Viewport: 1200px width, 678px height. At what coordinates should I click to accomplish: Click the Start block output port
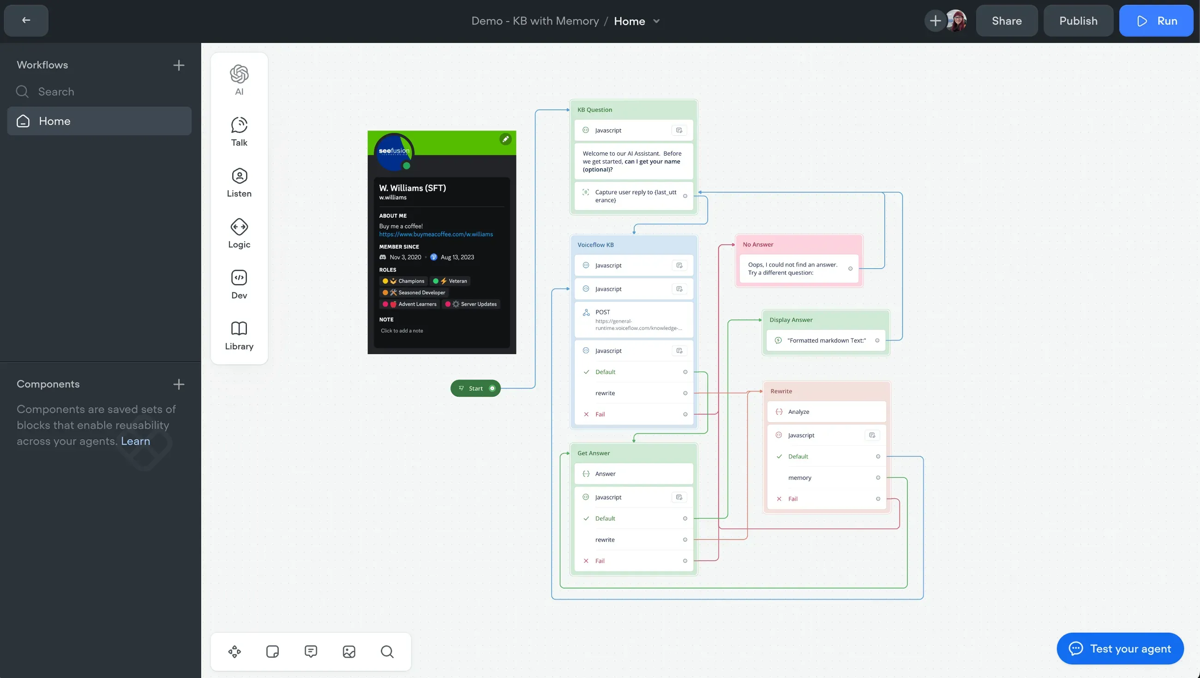tap(492, 388)
